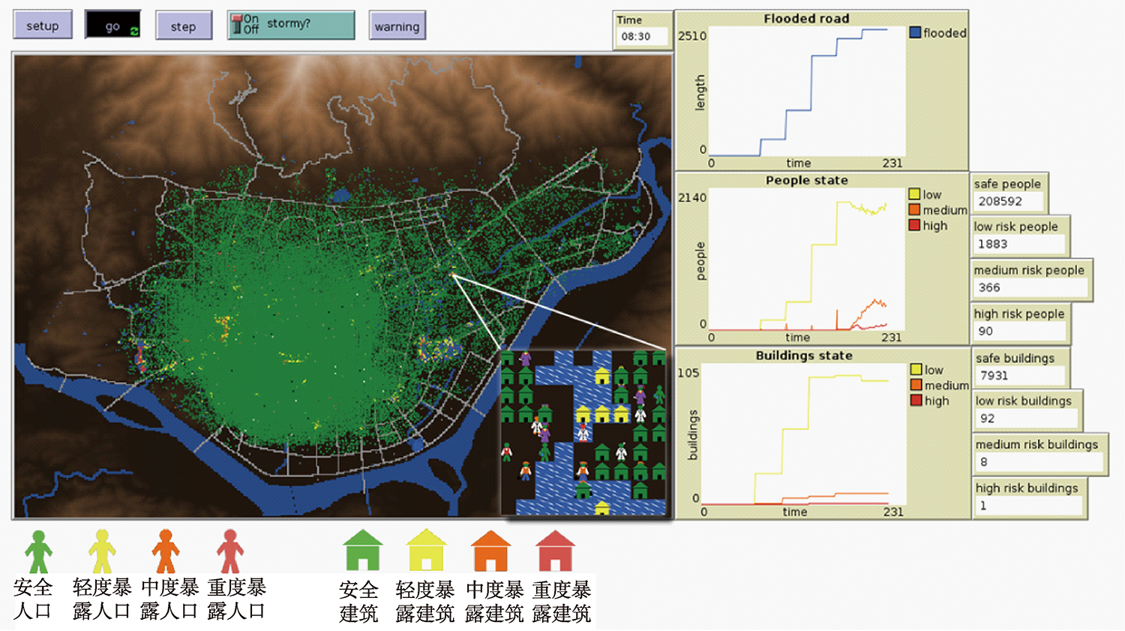
Task: Start the simulation with go button
Action: coord(112,26)
